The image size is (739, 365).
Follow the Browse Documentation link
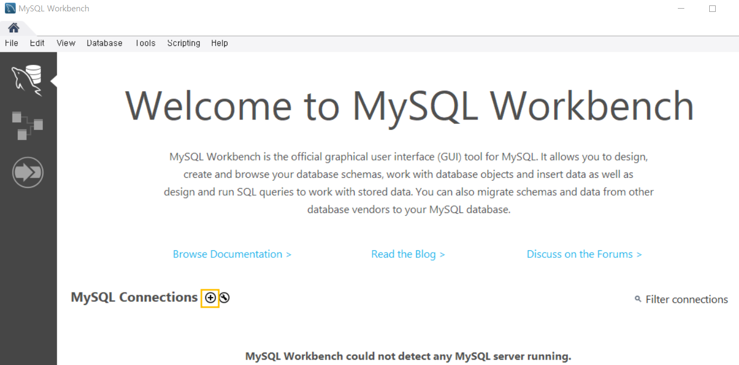pos(232,254)
